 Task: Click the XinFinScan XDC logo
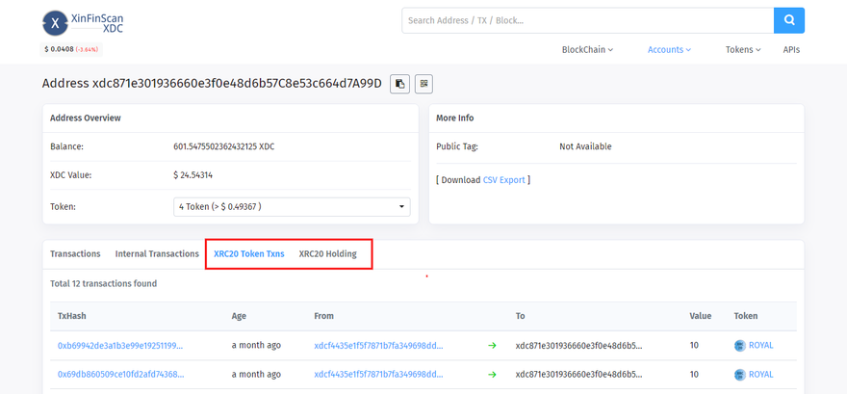(83, 22)
